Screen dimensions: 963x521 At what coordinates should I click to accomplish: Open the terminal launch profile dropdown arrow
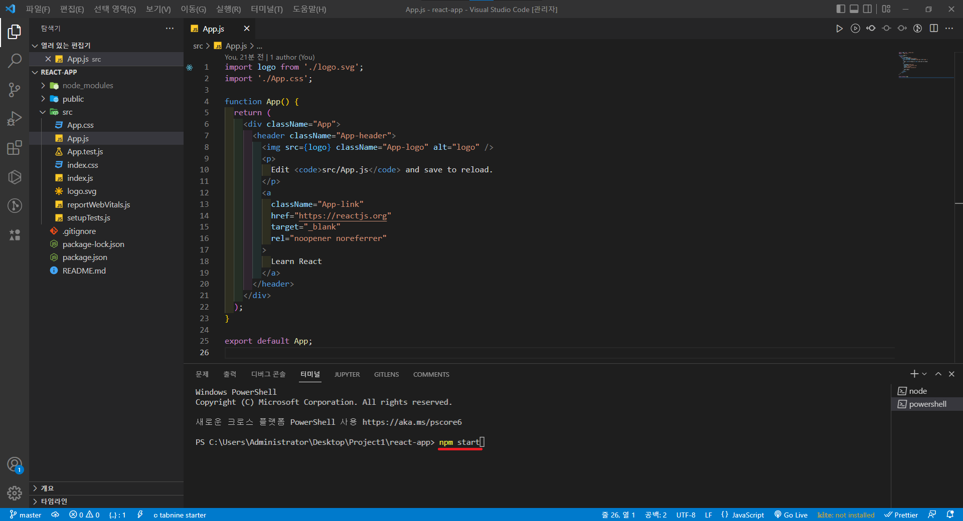tap(924, 374)
